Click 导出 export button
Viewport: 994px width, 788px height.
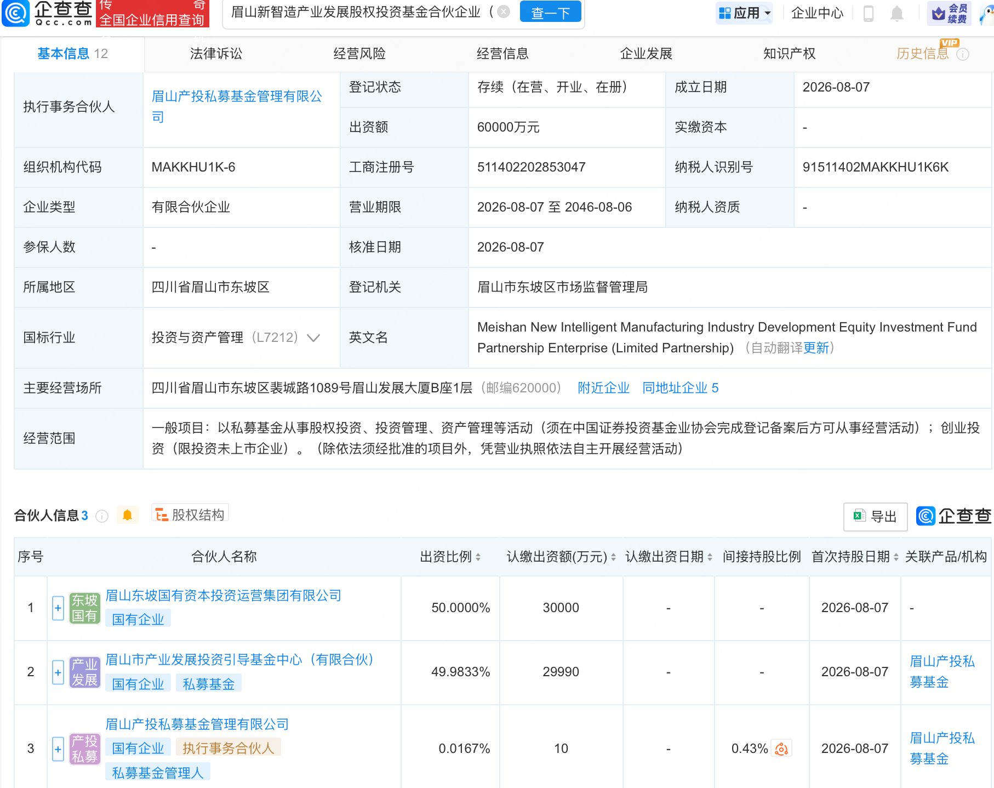[875, 516]
